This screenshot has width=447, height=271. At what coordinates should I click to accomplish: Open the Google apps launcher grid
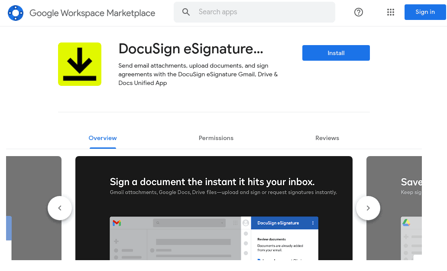(x=390, y=12)
